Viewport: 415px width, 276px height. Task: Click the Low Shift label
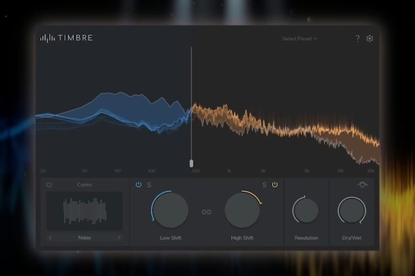(x=171, y=237)
